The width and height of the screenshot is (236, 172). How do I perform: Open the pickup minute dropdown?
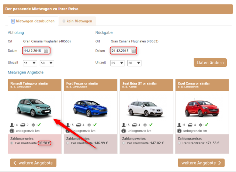point(47,63)
